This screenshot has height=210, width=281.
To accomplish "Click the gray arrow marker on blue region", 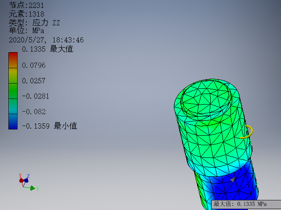I will click(233, 179).
